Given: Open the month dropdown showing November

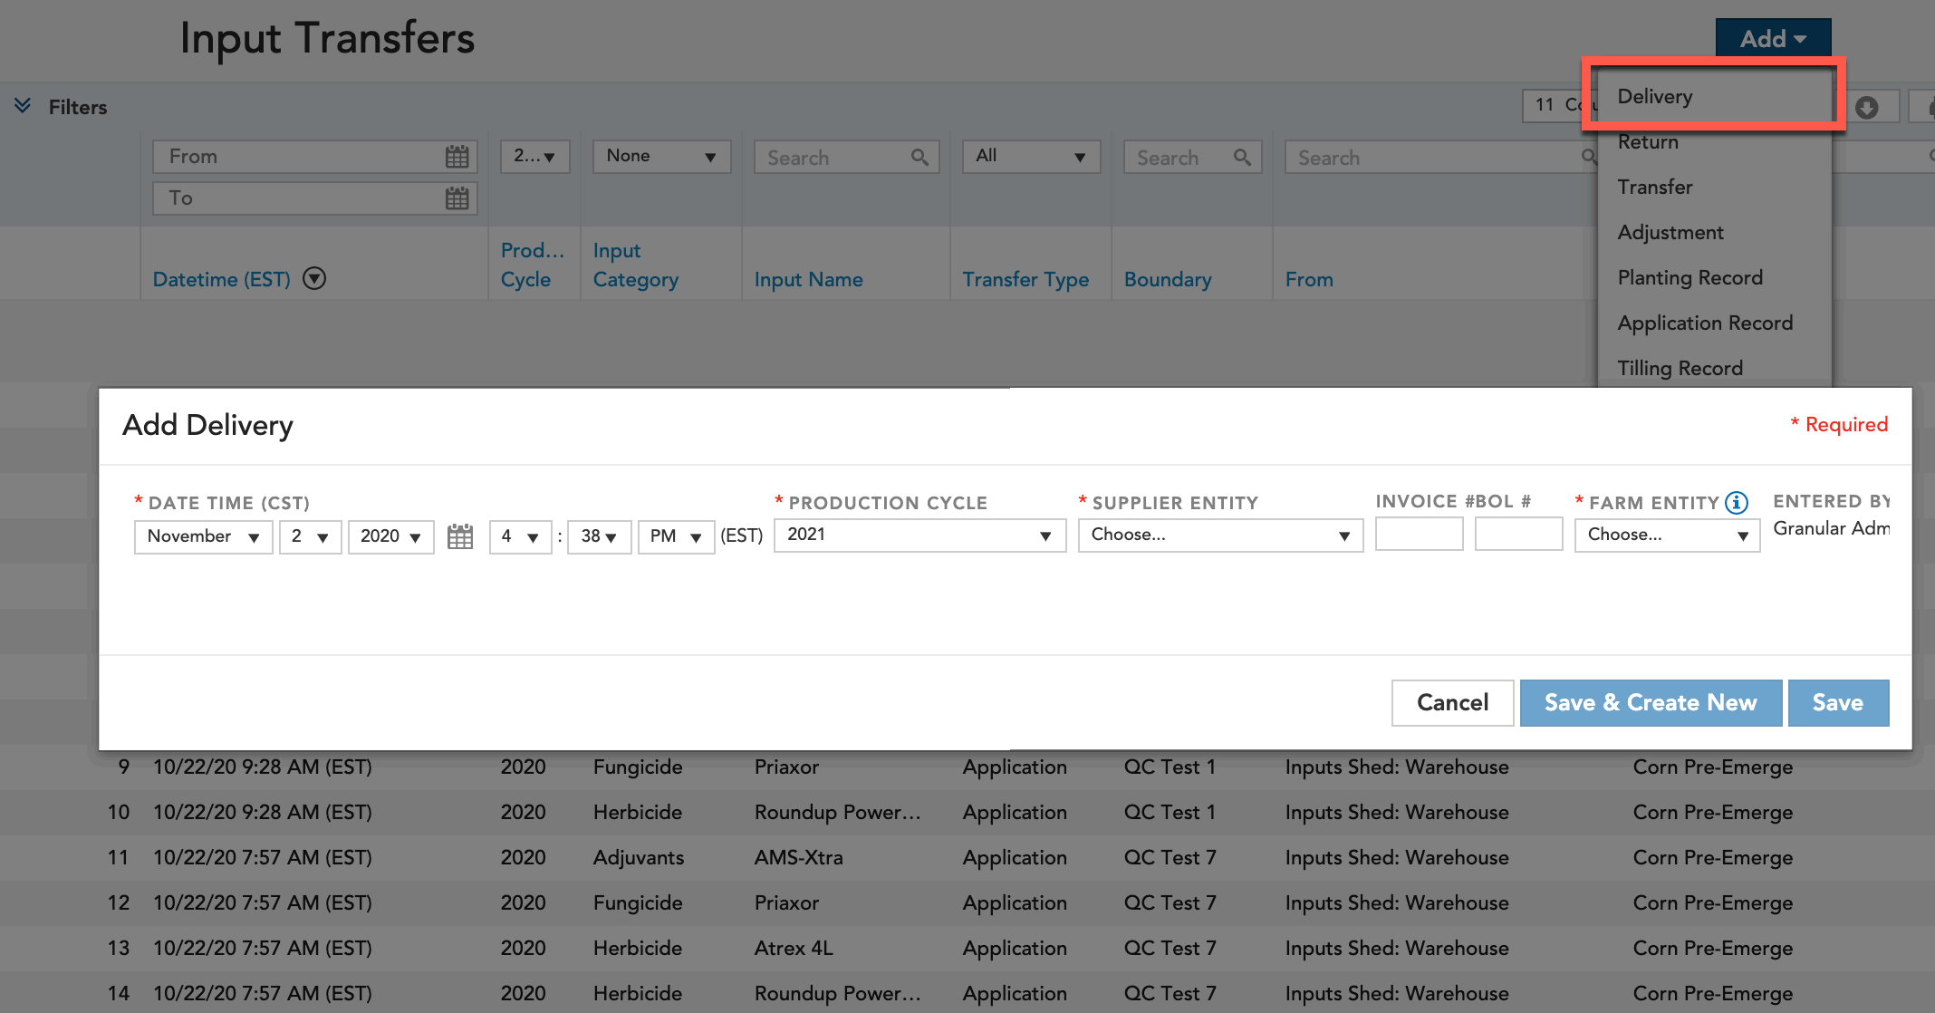Looking at the screenshot, I should 203,536.
